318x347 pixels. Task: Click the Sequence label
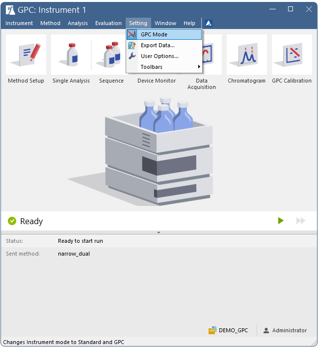coord(111,81)
